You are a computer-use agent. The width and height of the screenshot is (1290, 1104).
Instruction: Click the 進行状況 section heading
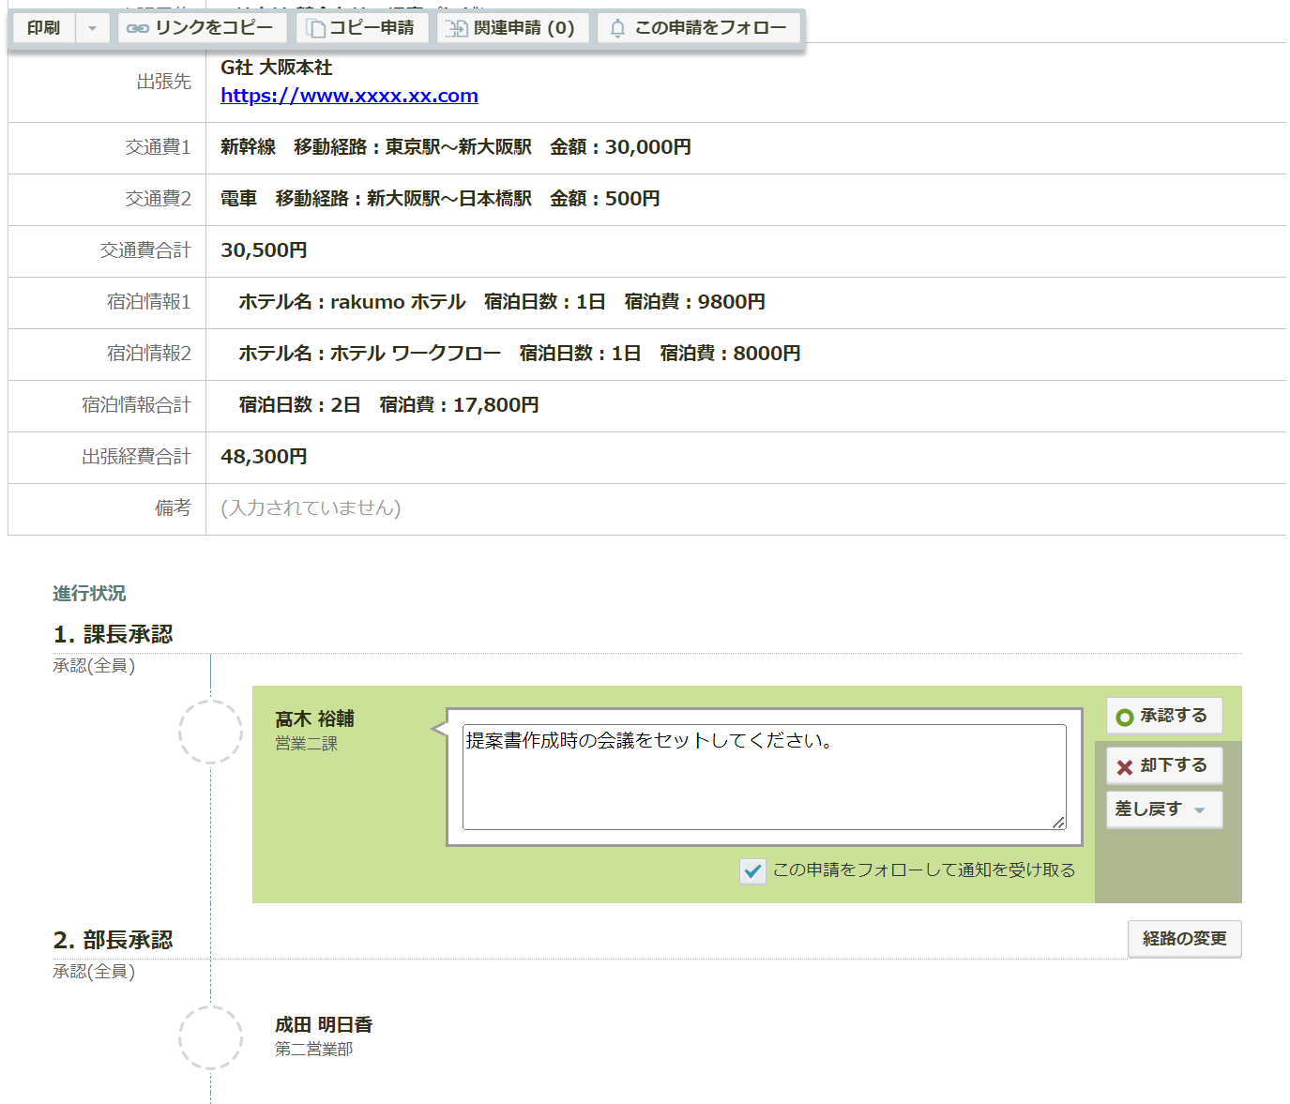pyautogui.click(x=89, y=594)
